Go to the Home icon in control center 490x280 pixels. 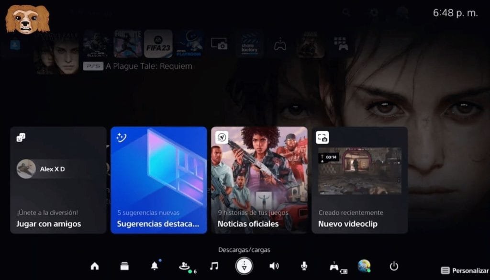[x=94, y=266]
